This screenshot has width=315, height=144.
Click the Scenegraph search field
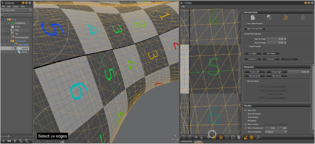coord(16,15)
